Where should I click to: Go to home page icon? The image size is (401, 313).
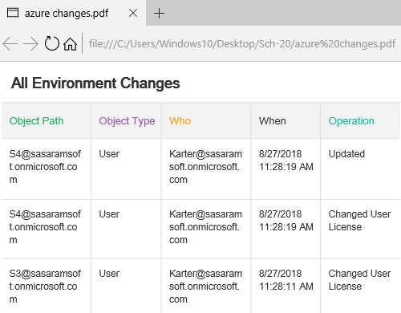[x=71, y=44]
